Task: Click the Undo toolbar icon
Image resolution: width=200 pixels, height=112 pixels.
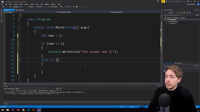Action: [21, 7]
